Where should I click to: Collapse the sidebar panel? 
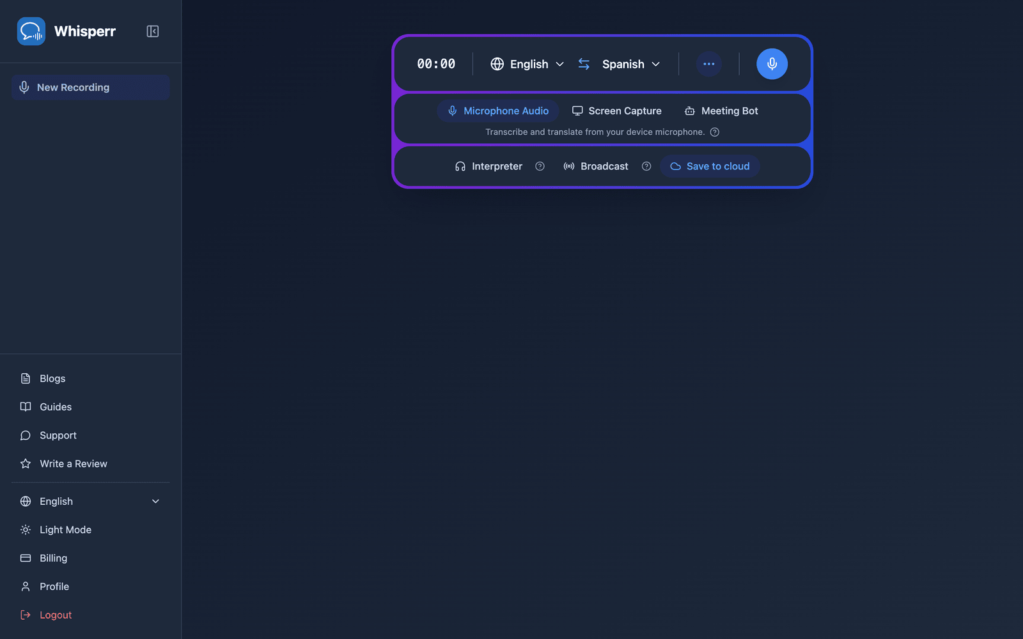point(153,31)
